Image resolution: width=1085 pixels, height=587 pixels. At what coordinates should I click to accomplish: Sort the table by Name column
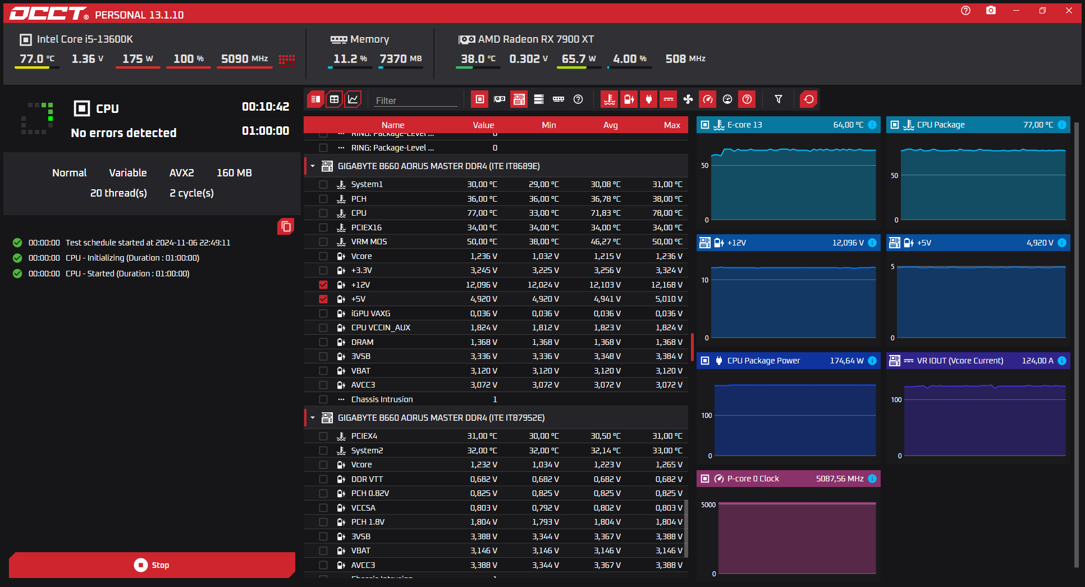click(393, 125)
